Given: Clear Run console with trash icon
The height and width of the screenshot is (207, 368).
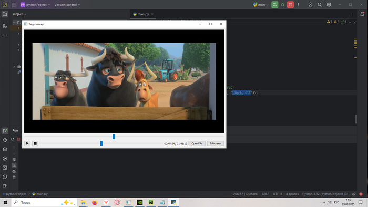Looking at the screenshot, I should pyautogui.click(x=14, y=178).
